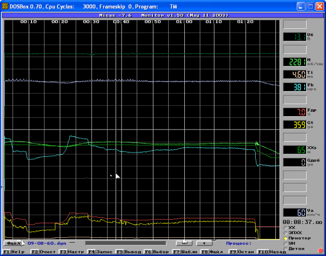
Task: Click F1 Help in function key bar
Action: [x=14, y=251]
